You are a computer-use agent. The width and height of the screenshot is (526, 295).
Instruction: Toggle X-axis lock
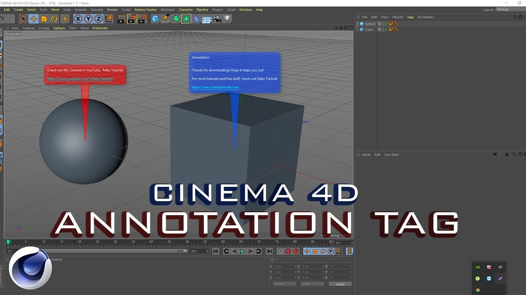(x=78, y=19)
